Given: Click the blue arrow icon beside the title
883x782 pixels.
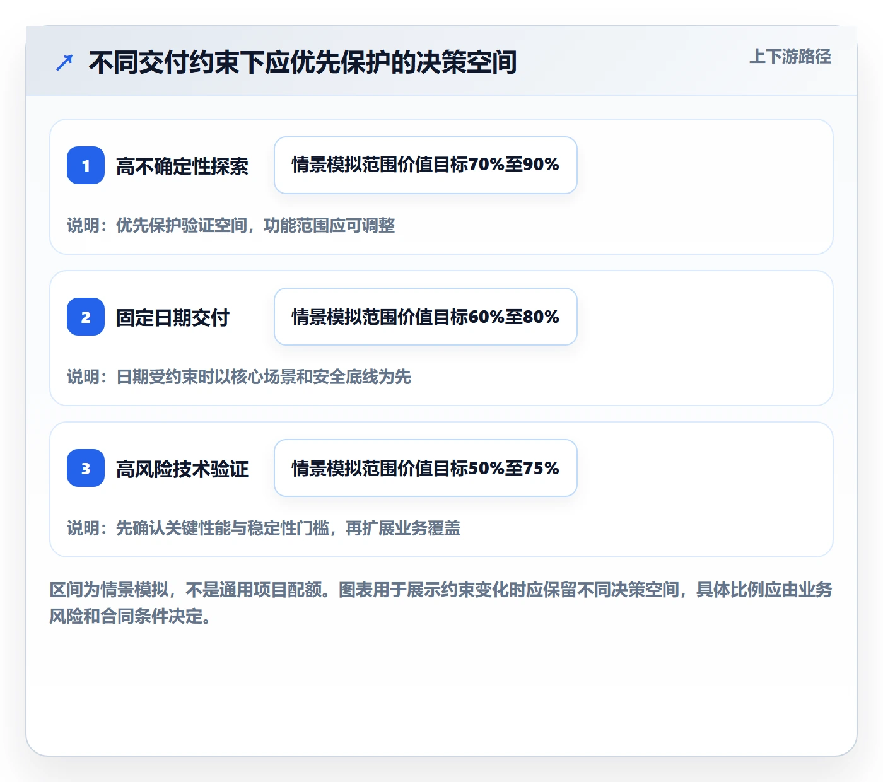Looking at the screenshot, I should pos(64,62).
